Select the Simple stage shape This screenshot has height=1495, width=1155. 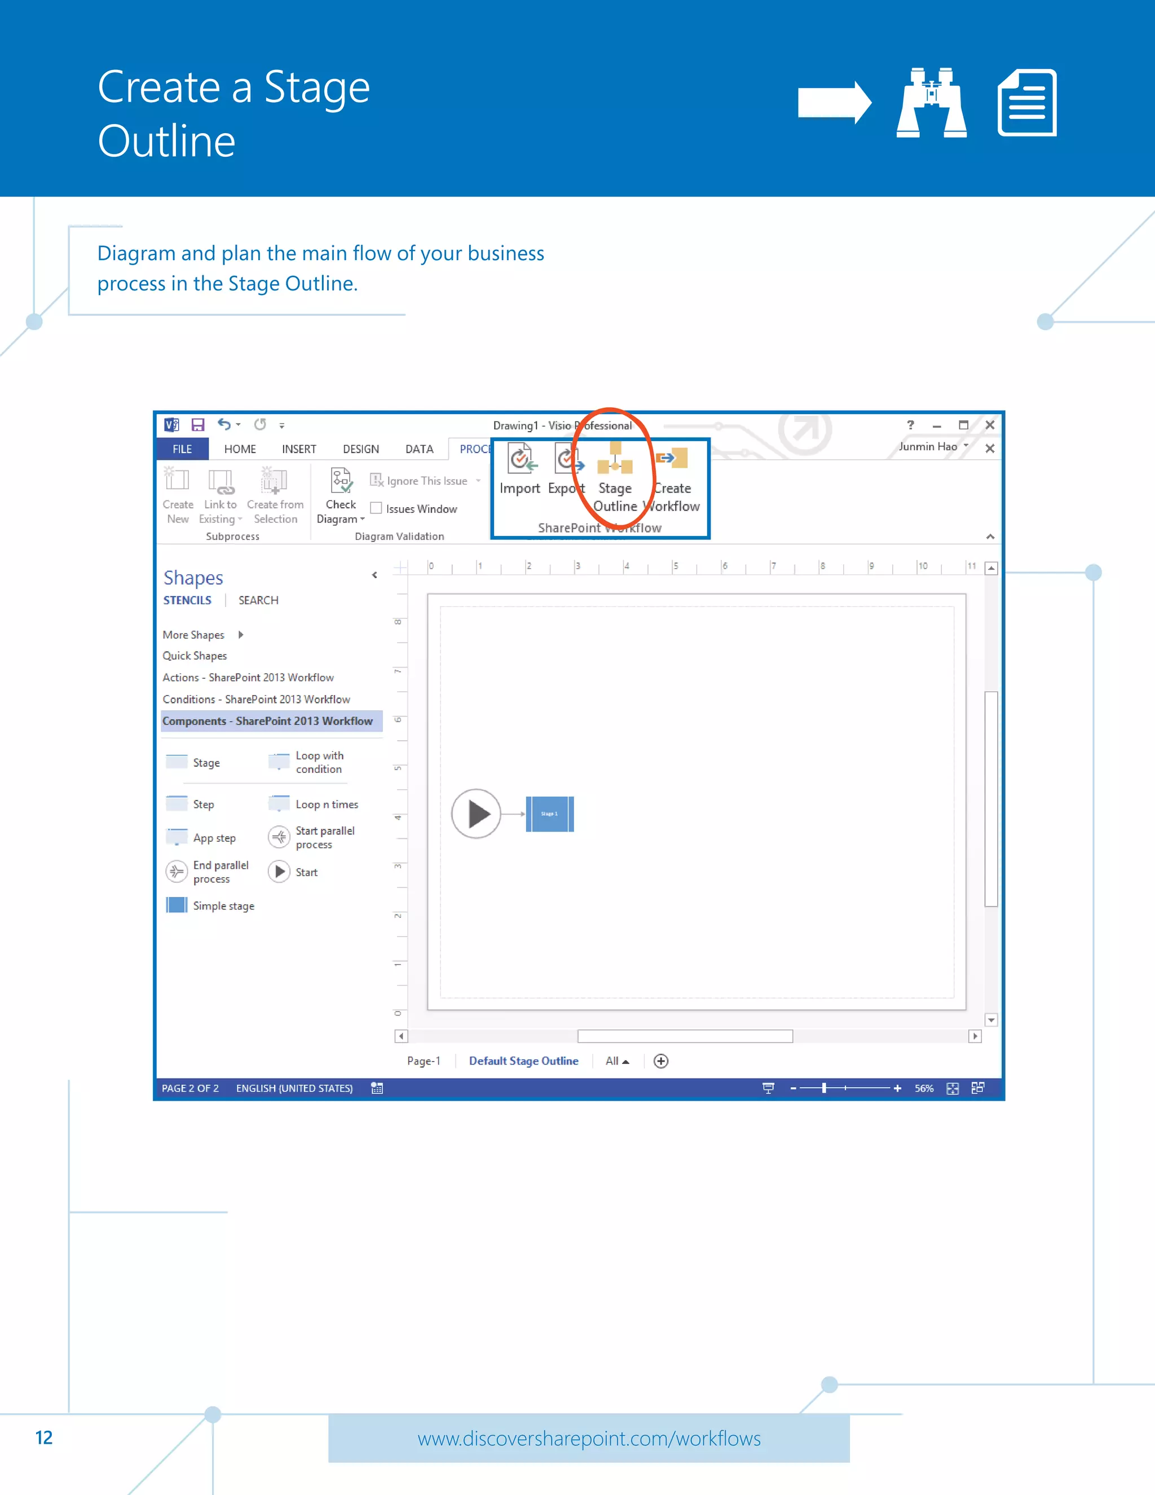tap(210, 905)
